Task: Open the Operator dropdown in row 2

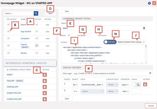Action: tap(125, 92)
